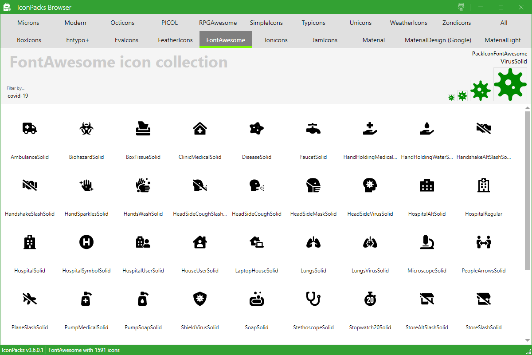
Task: Open the Modern icon pack tab
Action: coord(75,23)
